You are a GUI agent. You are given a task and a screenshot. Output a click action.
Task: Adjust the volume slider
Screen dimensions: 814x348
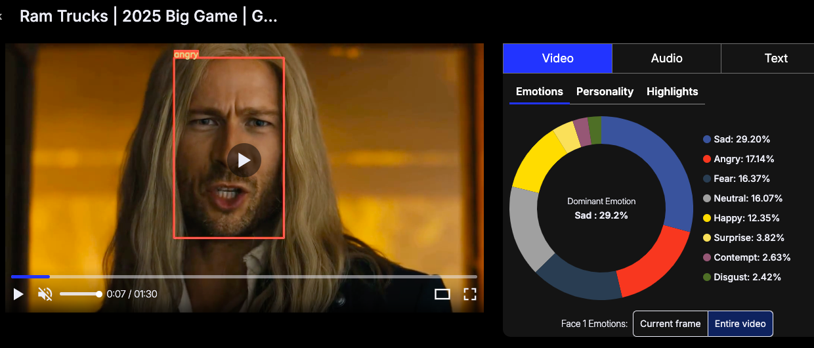[79, 294]
